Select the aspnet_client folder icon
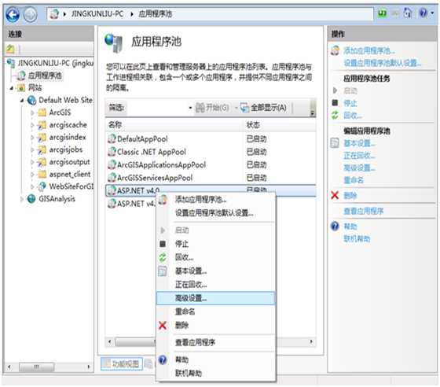 click(42, 175)
